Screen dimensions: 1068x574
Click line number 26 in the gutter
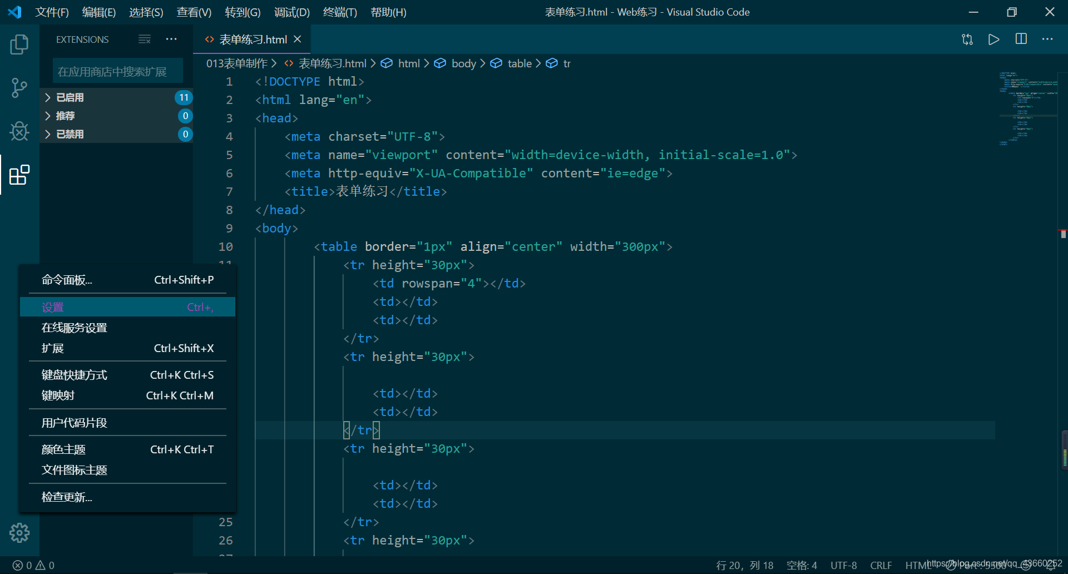pyautogui.click(x=225, y=540)
